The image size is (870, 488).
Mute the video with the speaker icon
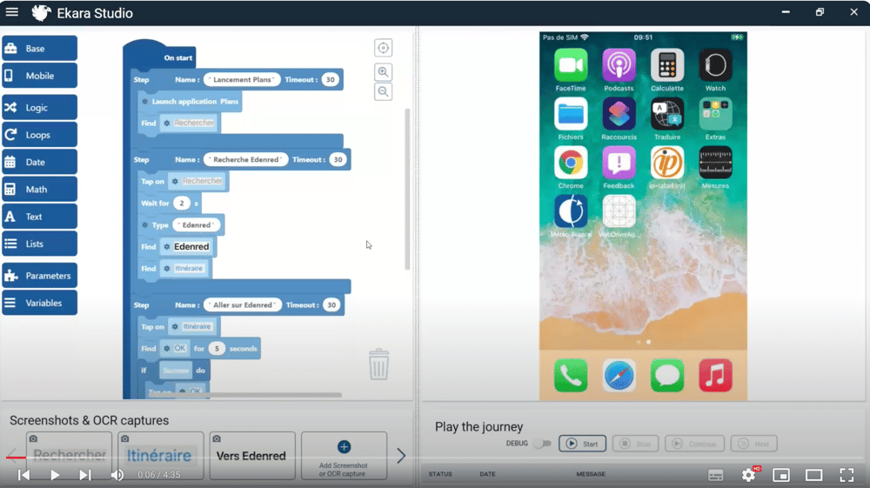tap(117, 475)
